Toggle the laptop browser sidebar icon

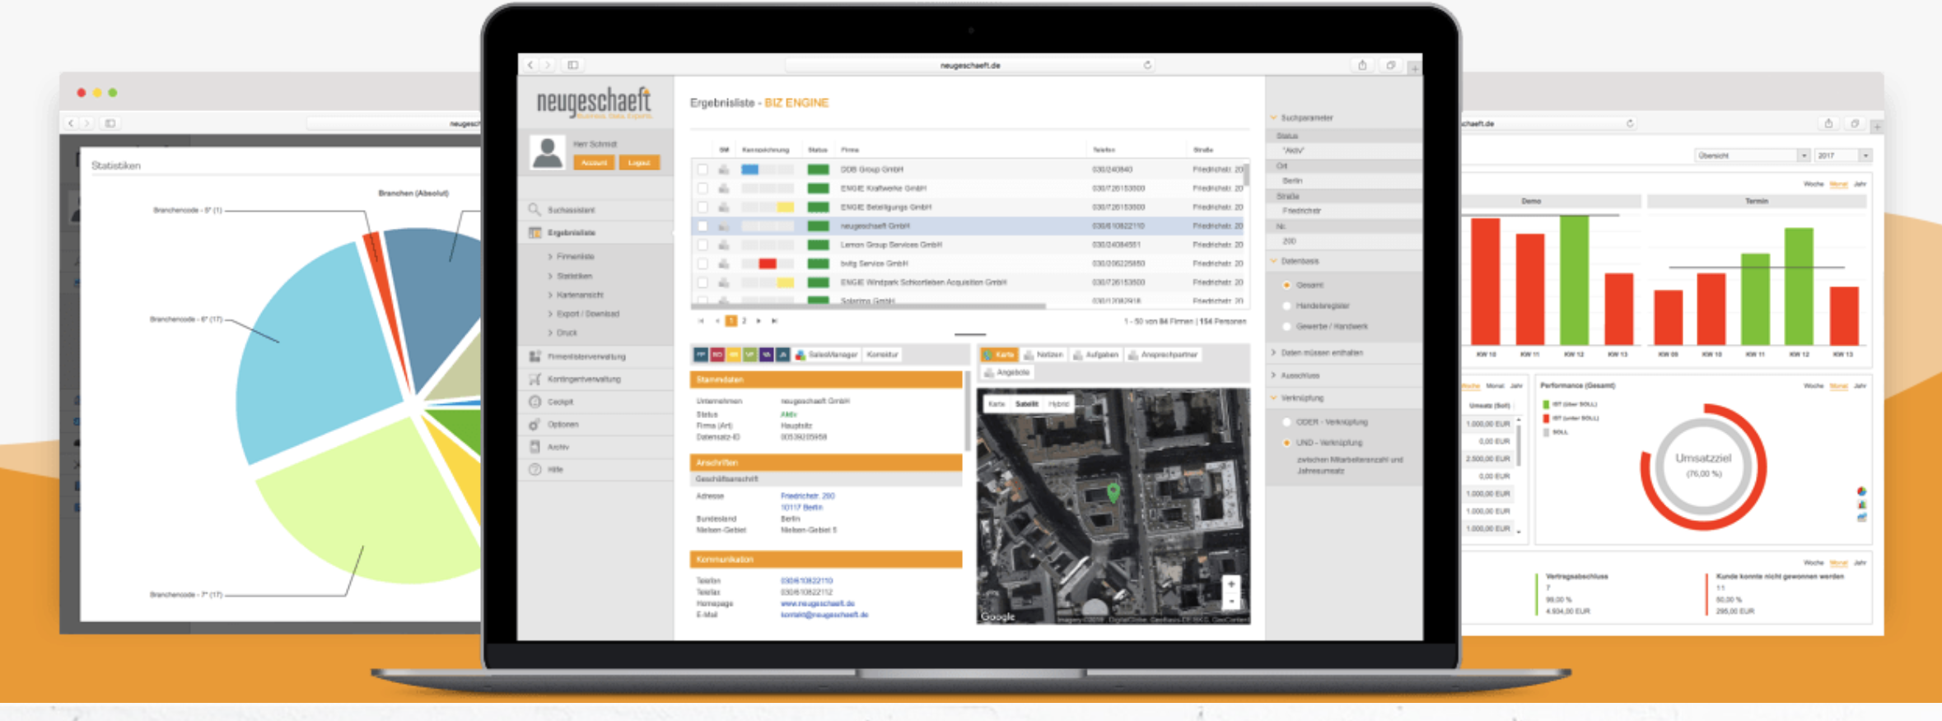572,65
